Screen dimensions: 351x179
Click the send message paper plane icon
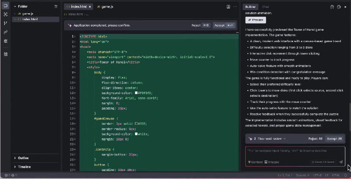tap(340, 162)
